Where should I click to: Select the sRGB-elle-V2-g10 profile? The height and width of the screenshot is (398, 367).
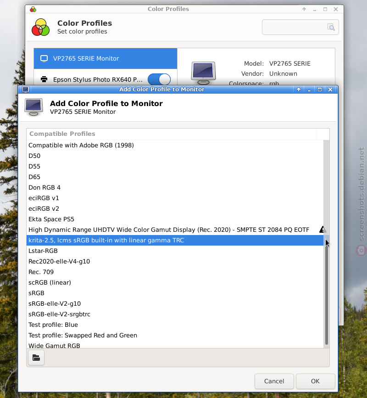[x=175, y=304]
